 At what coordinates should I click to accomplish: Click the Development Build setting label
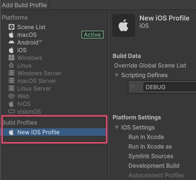tap(154, 166)
